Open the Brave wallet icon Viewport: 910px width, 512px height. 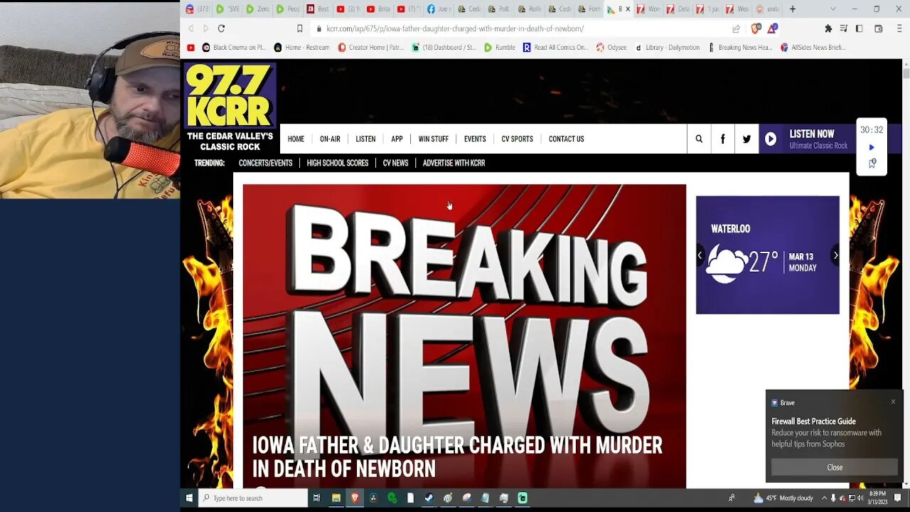pos(879,28)
